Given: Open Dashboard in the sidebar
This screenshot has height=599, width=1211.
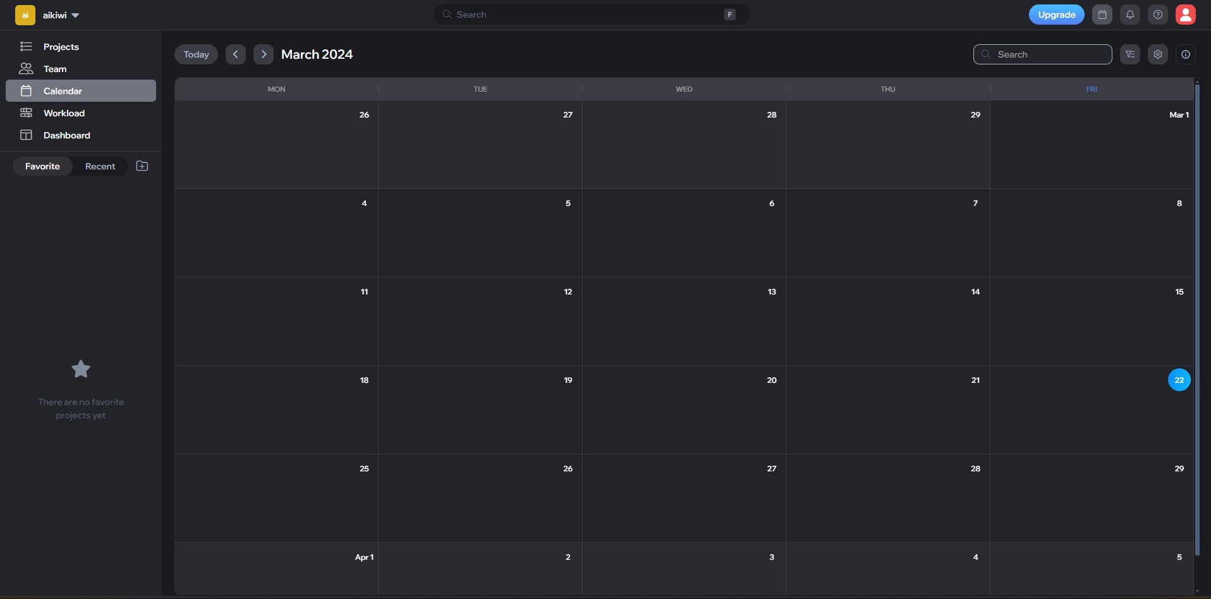Looking at the screenshot, I should click(x=81, y=135).
